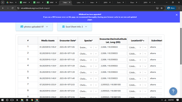This screenshot has width=182, height=102.
Task: Clear species value in row 5
Action: (x=91, y=72)
